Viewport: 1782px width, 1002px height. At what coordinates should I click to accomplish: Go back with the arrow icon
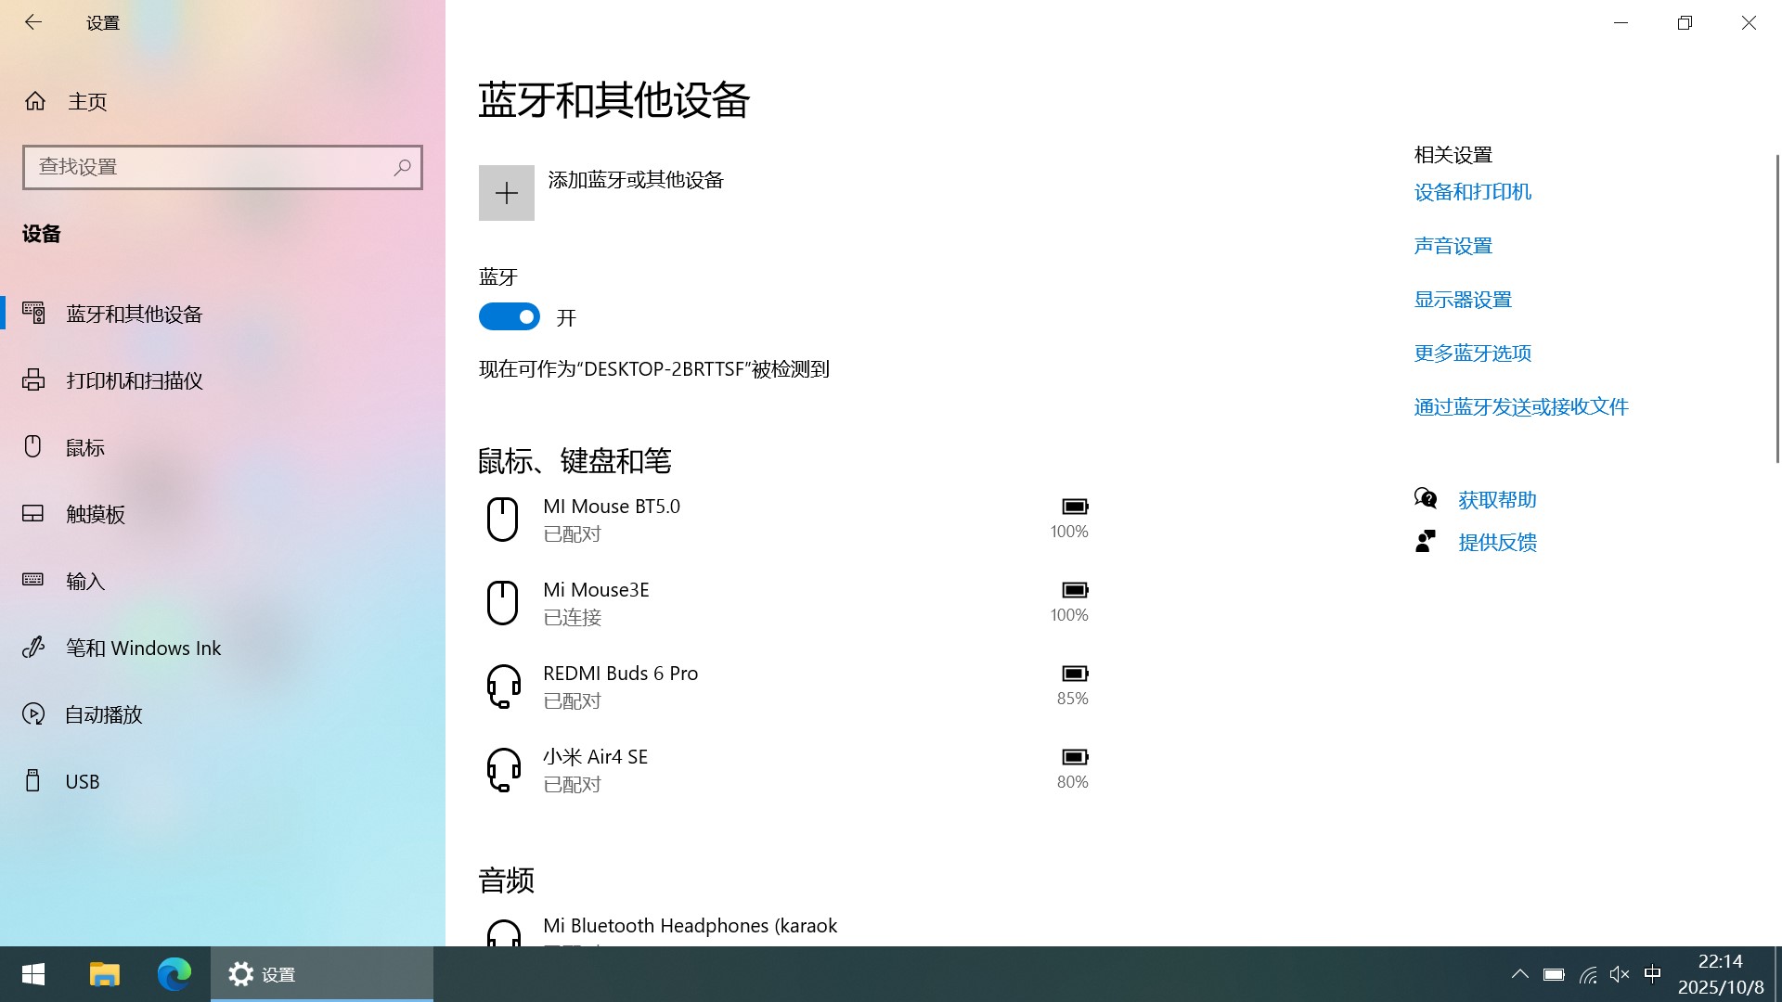[x=33, y=22]
